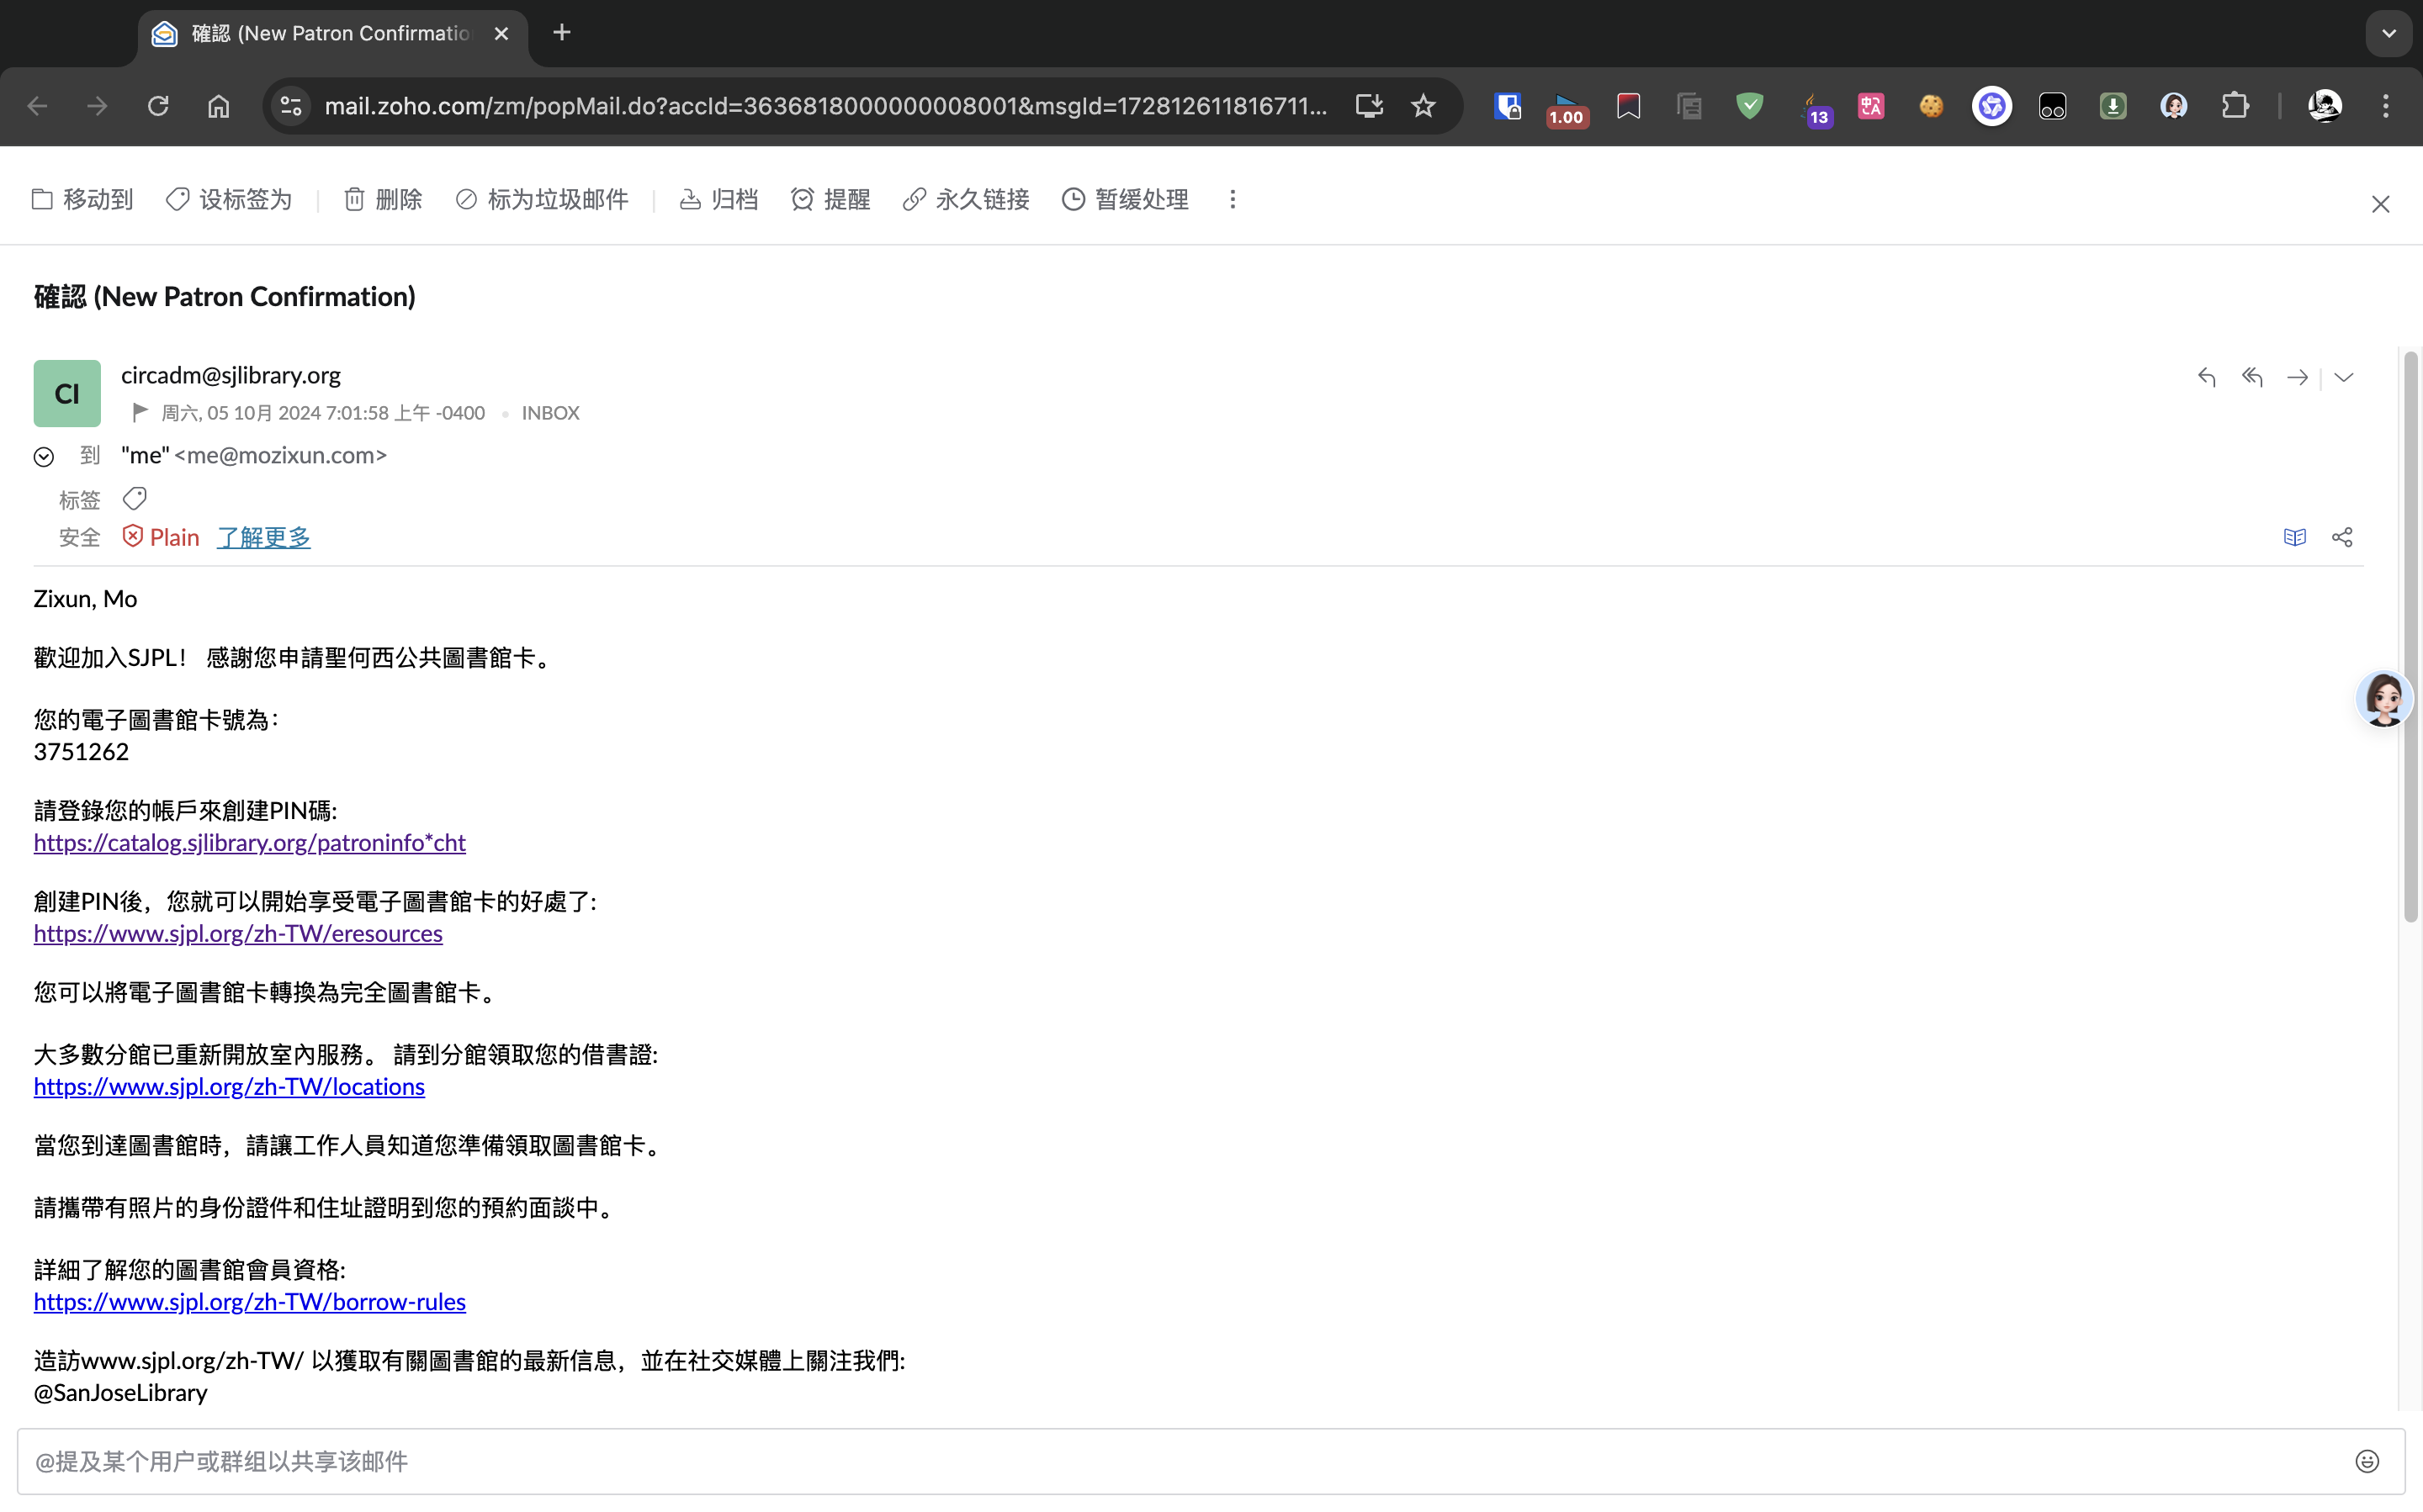2423x1512 pixels.
Task: Click the green download extension icon
Action: click(x=2113, y=106)
